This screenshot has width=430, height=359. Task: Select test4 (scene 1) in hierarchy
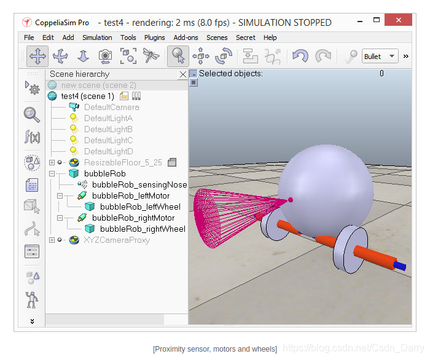click(x=87, y=96)
